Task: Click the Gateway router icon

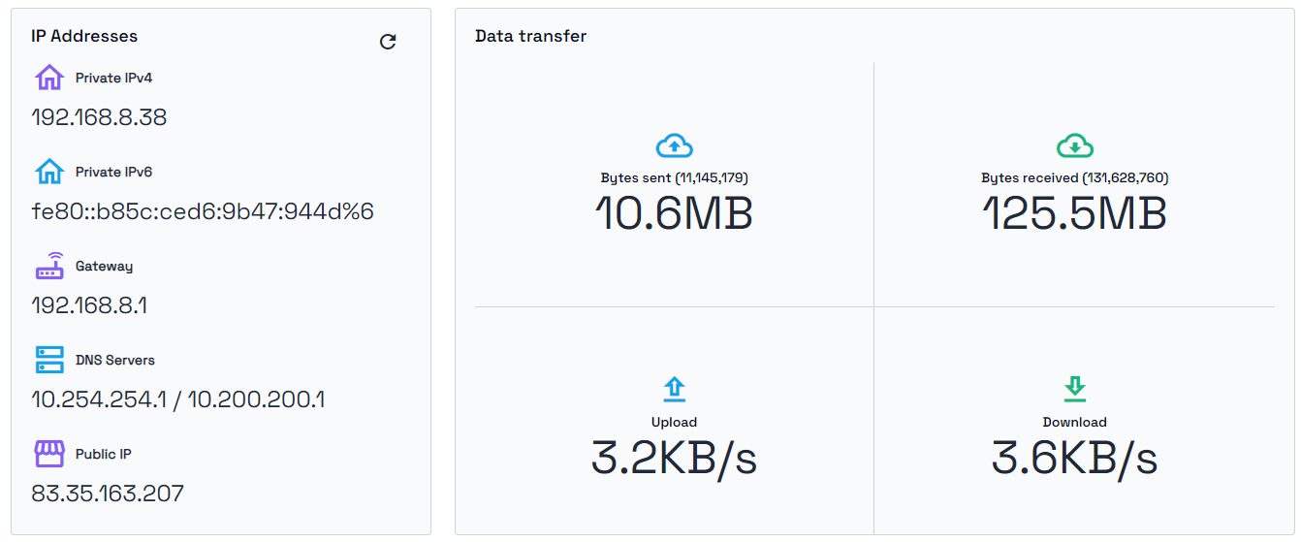Action: tap(49, 266)
